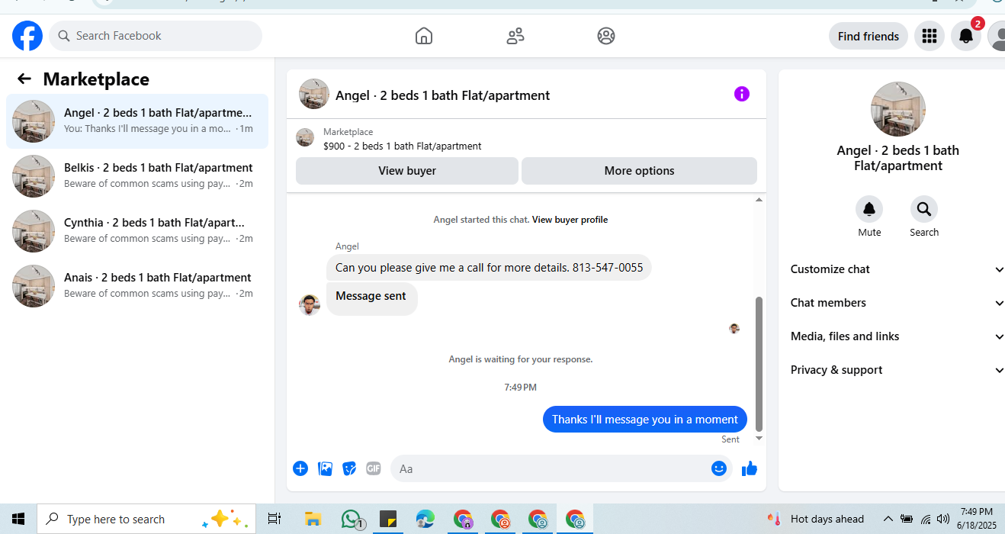Viewport: 1005px width, 534px height.
Task: Click the Thanks I'll message you bubble
Action: (x=645, y=419)
